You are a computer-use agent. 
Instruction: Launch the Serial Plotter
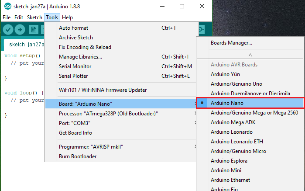[121, 76]
